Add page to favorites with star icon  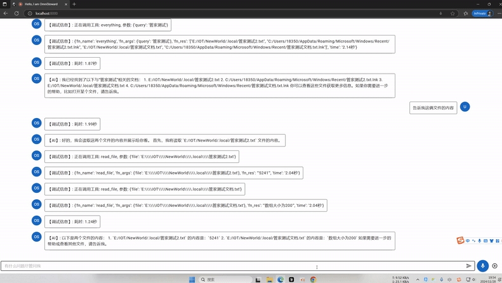[452, 13]
